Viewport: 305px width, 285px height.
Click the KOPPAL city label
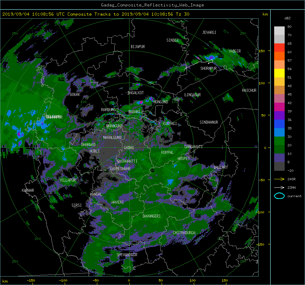[167, 152]
